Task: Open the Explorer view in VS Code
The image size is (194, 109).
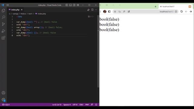Action: pyautogui.click(x=3, y=11)
